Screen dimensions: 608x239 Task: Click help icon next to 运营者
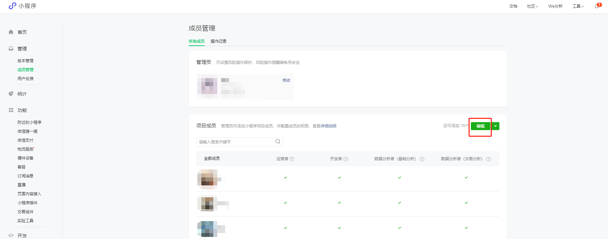click(292, 159)
